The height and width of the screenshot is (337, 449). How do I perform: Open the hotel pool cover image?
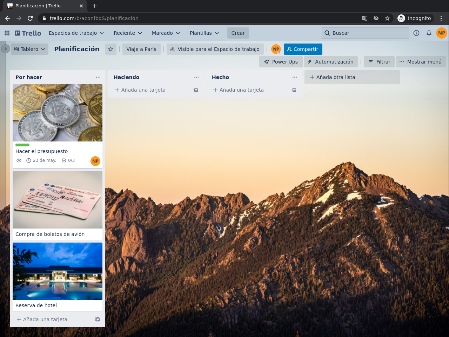click(58, 271)
